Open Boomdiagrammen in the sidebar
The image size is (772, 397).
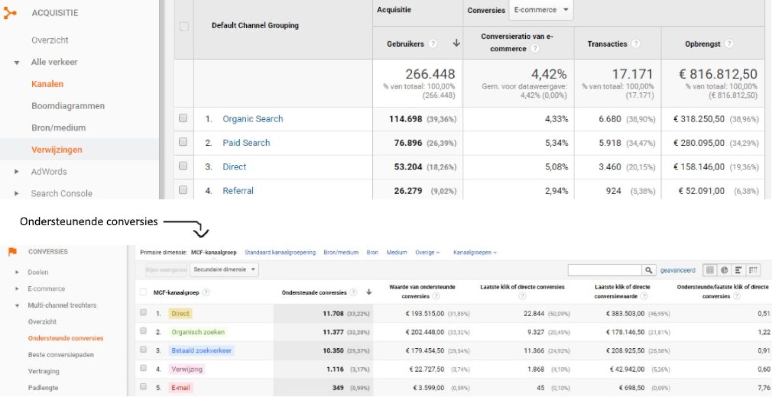68,106
